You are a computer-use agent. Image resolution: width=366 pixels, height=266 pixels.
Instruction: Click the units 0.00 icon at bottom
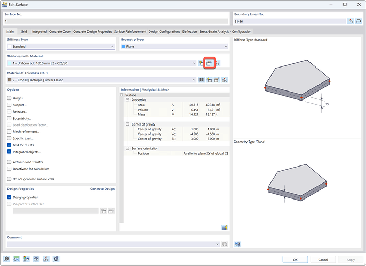(x=17, y=259)
